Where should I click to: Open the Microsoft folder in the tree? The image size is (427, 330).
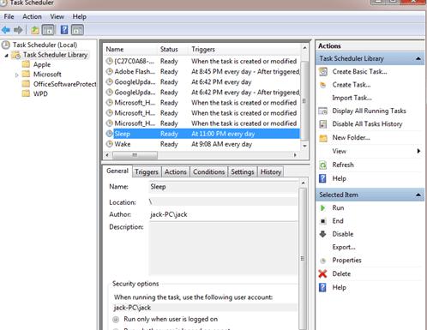coord(47,75)
